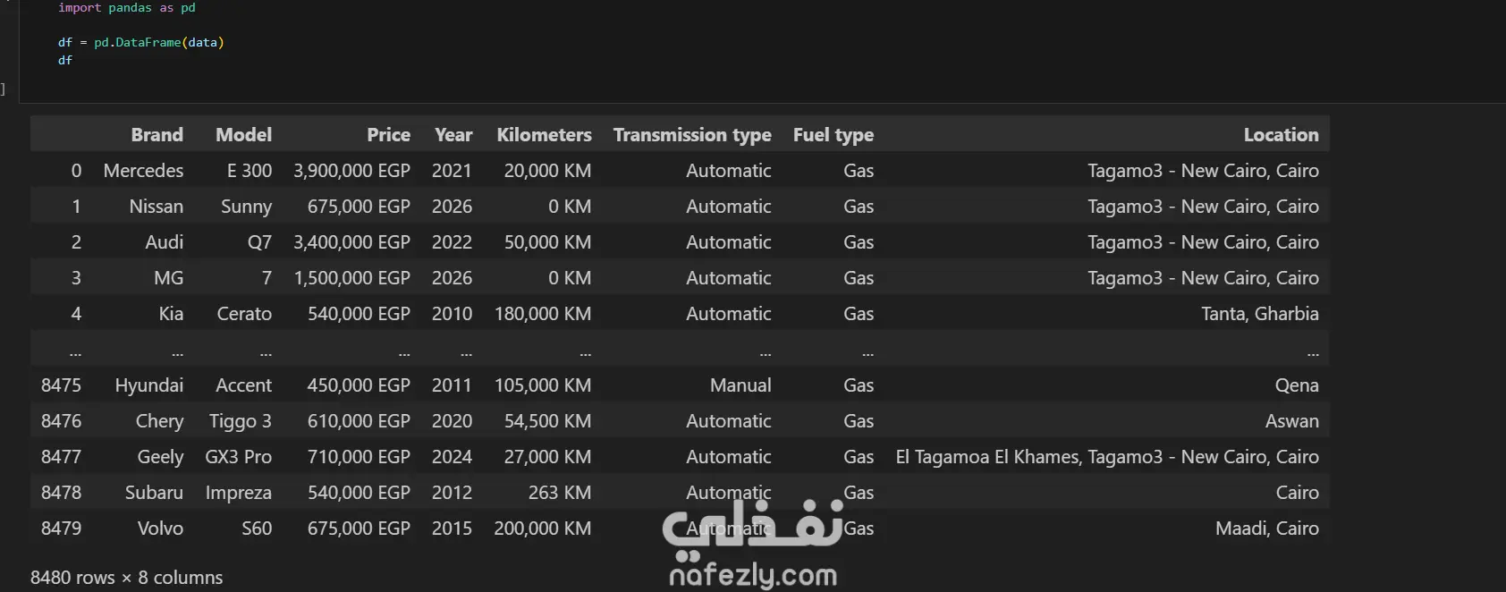Click the Tanta, Gharbia location cell
1506x592 pixels.
[x=1259, y=314]
